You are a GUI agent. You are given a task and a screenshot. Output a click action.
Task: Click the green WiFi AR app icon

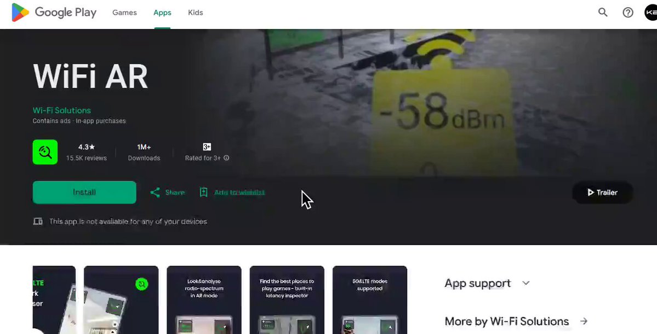[x=45, y=152]
